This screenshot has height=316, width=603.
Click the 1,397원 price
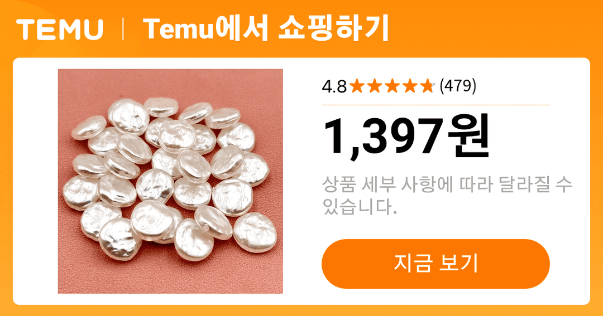406,137
